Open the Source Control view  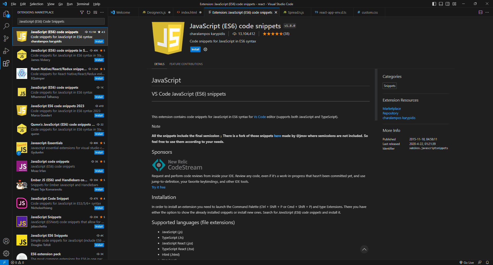pyautogui.click(x=6, y=38)
